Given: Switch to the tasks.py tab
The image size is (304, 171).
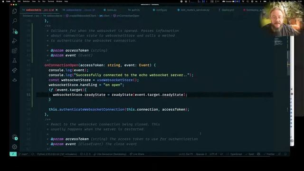Looking at the screenshot, I should pos(110,10).
